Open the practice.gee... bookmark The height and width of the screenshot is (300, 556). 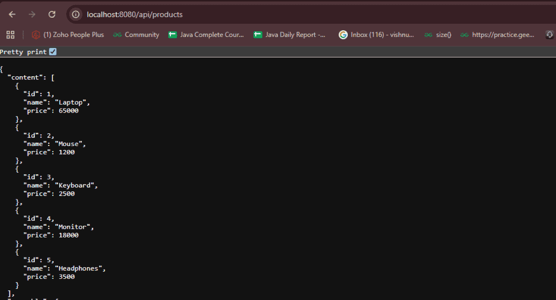tap(497, 35)
